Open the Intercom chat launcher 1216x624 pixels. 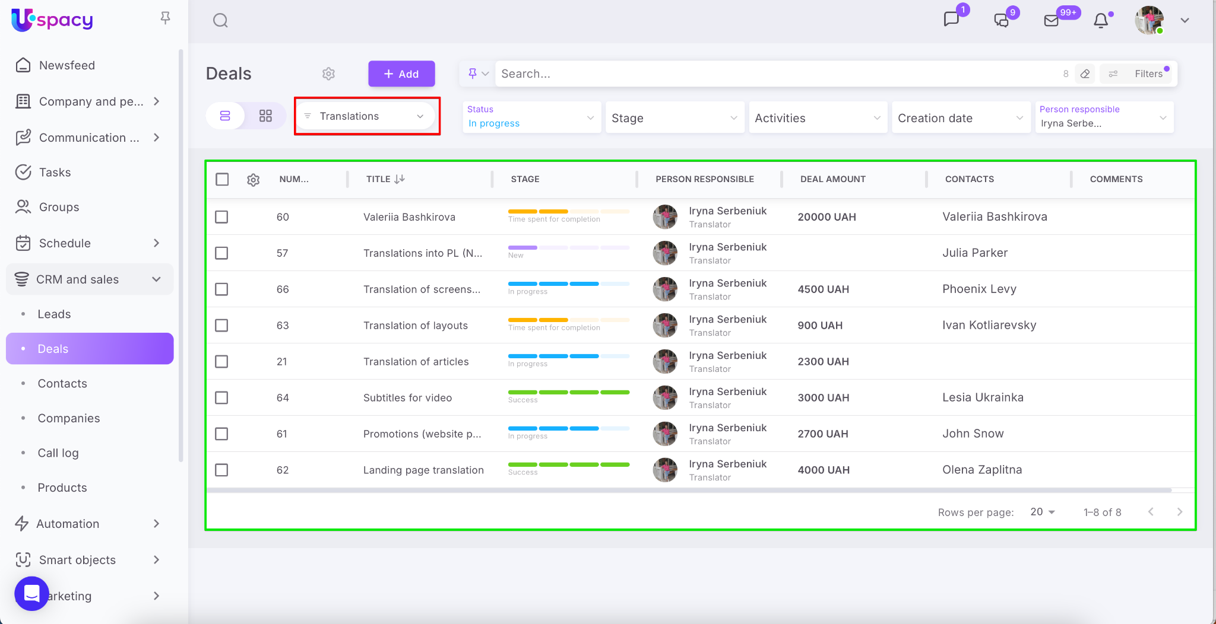point(31,593)
